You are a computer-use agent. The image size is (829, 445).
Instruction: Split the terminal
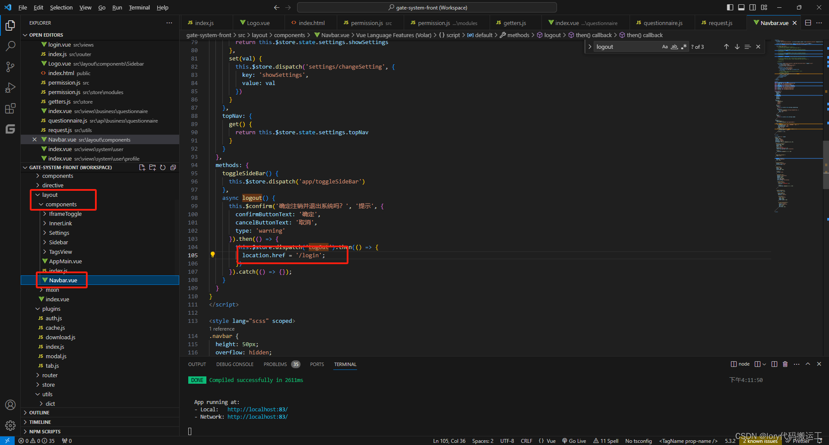pyautogui.click(x=774, y=364)
